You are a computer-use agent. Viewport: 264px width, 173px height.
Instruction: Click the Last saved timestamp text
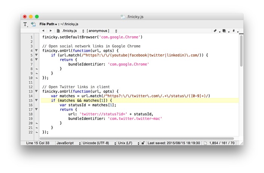(174, 143)
